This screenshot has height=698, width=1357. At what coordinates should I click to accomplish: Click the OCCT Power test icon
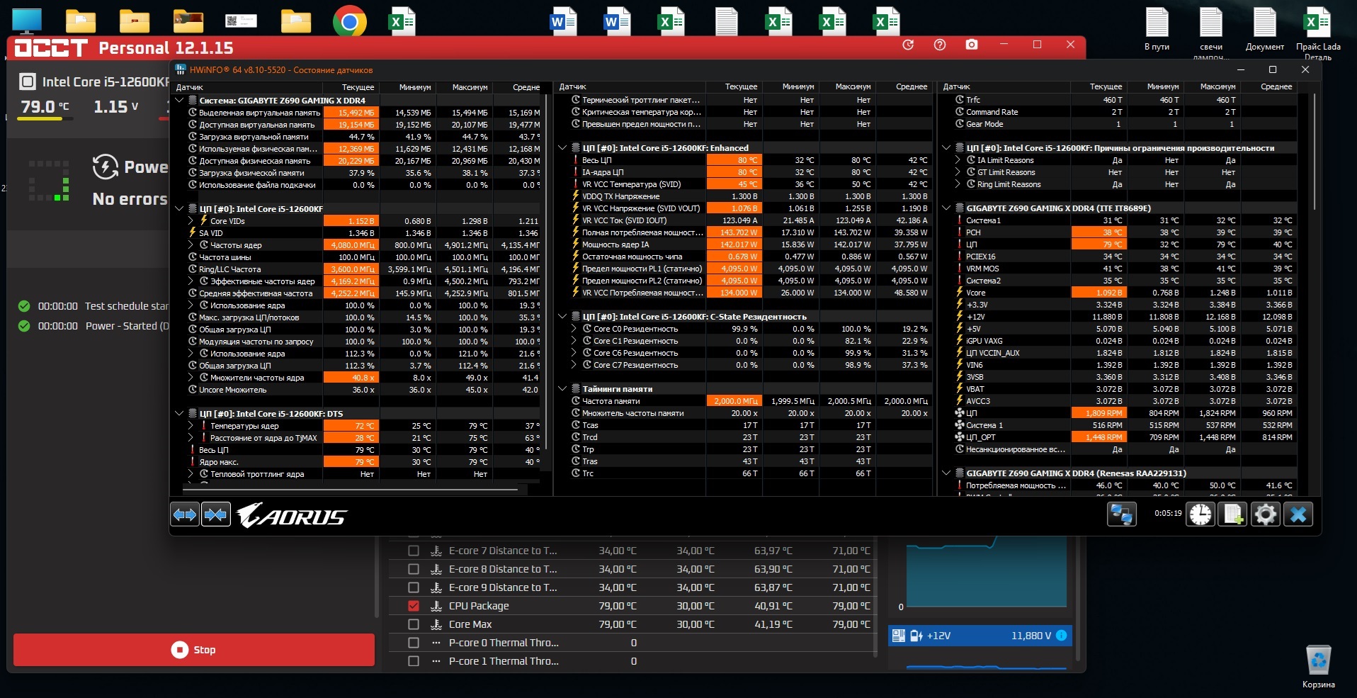pyautogui.click(x=106, y=167)
